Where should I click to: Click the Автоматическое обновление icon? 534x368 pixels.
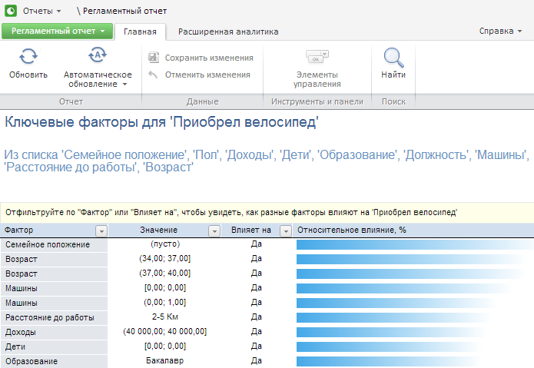98,56
